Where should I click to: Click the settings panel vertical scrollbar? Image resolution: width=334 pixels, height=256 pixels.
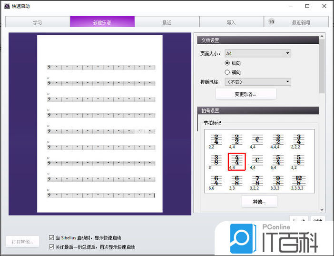(x=322, y=67)
